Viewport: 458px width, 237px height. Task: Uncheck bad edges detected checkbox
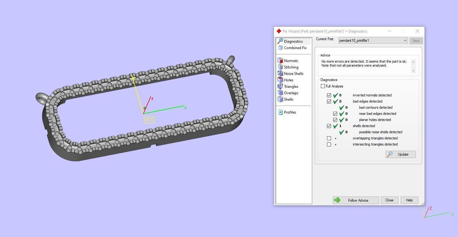[329, 102]
